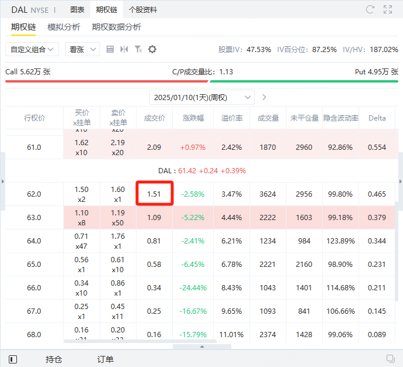
Task: Switch to the 期权链 top tab
Action: pos(107,10)
